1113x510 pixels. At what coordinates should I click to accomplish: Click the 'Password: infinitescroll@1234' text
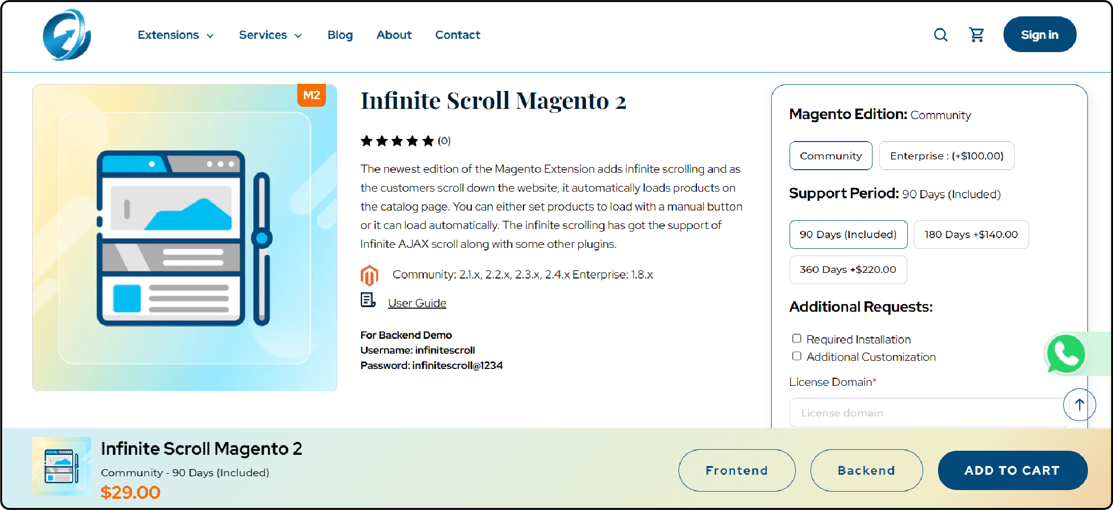pos(431,365)
